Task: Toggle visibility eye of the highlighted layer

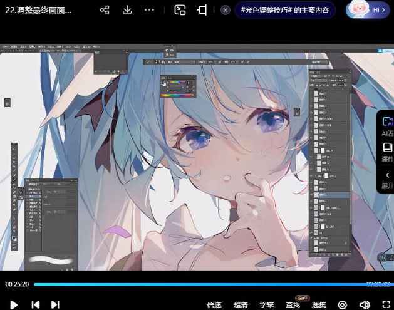Action: pos(311,195)
